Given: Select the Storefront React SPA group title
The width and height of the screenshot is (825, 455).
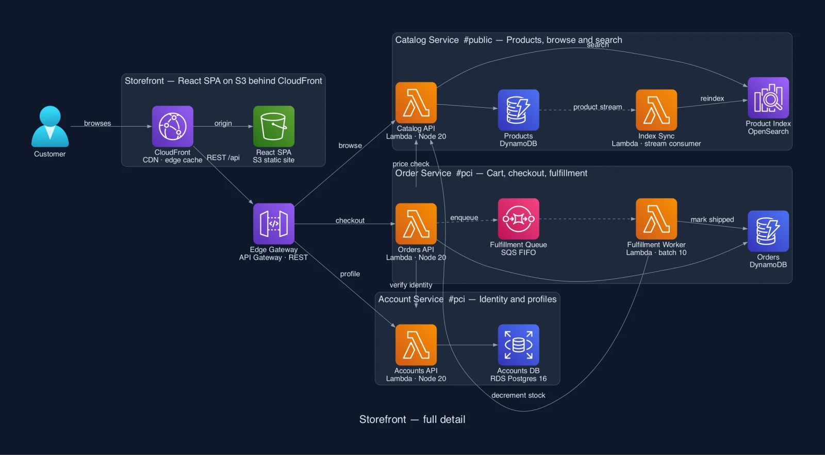Looking at the screenshot, I should (x=223, y=81).
